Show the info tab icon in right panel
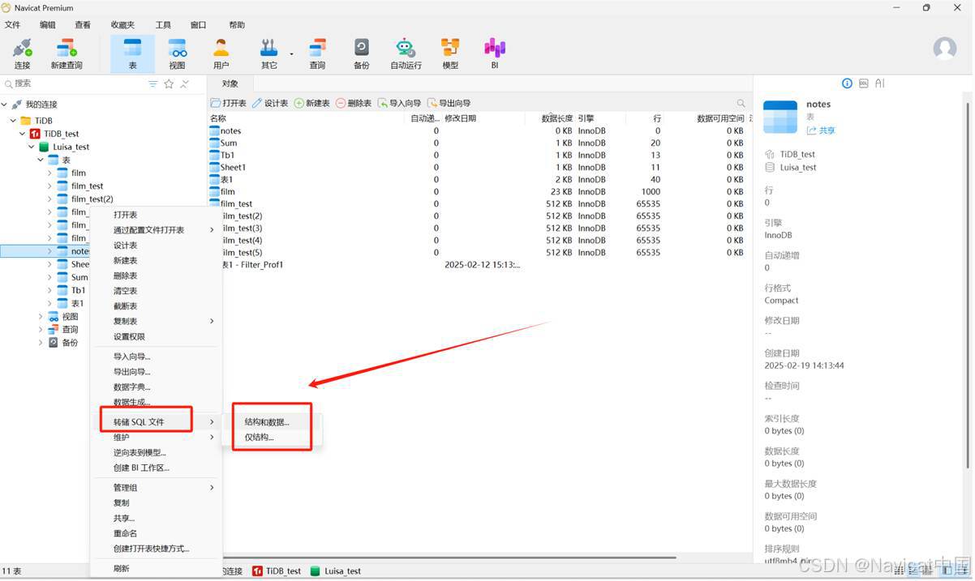 847,83
